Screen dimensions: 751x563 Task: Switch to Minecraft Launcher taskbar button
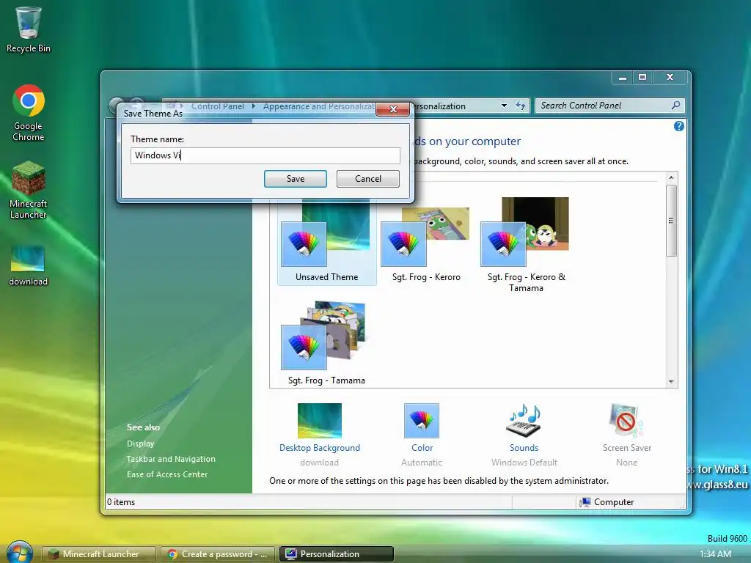point(99,554)
